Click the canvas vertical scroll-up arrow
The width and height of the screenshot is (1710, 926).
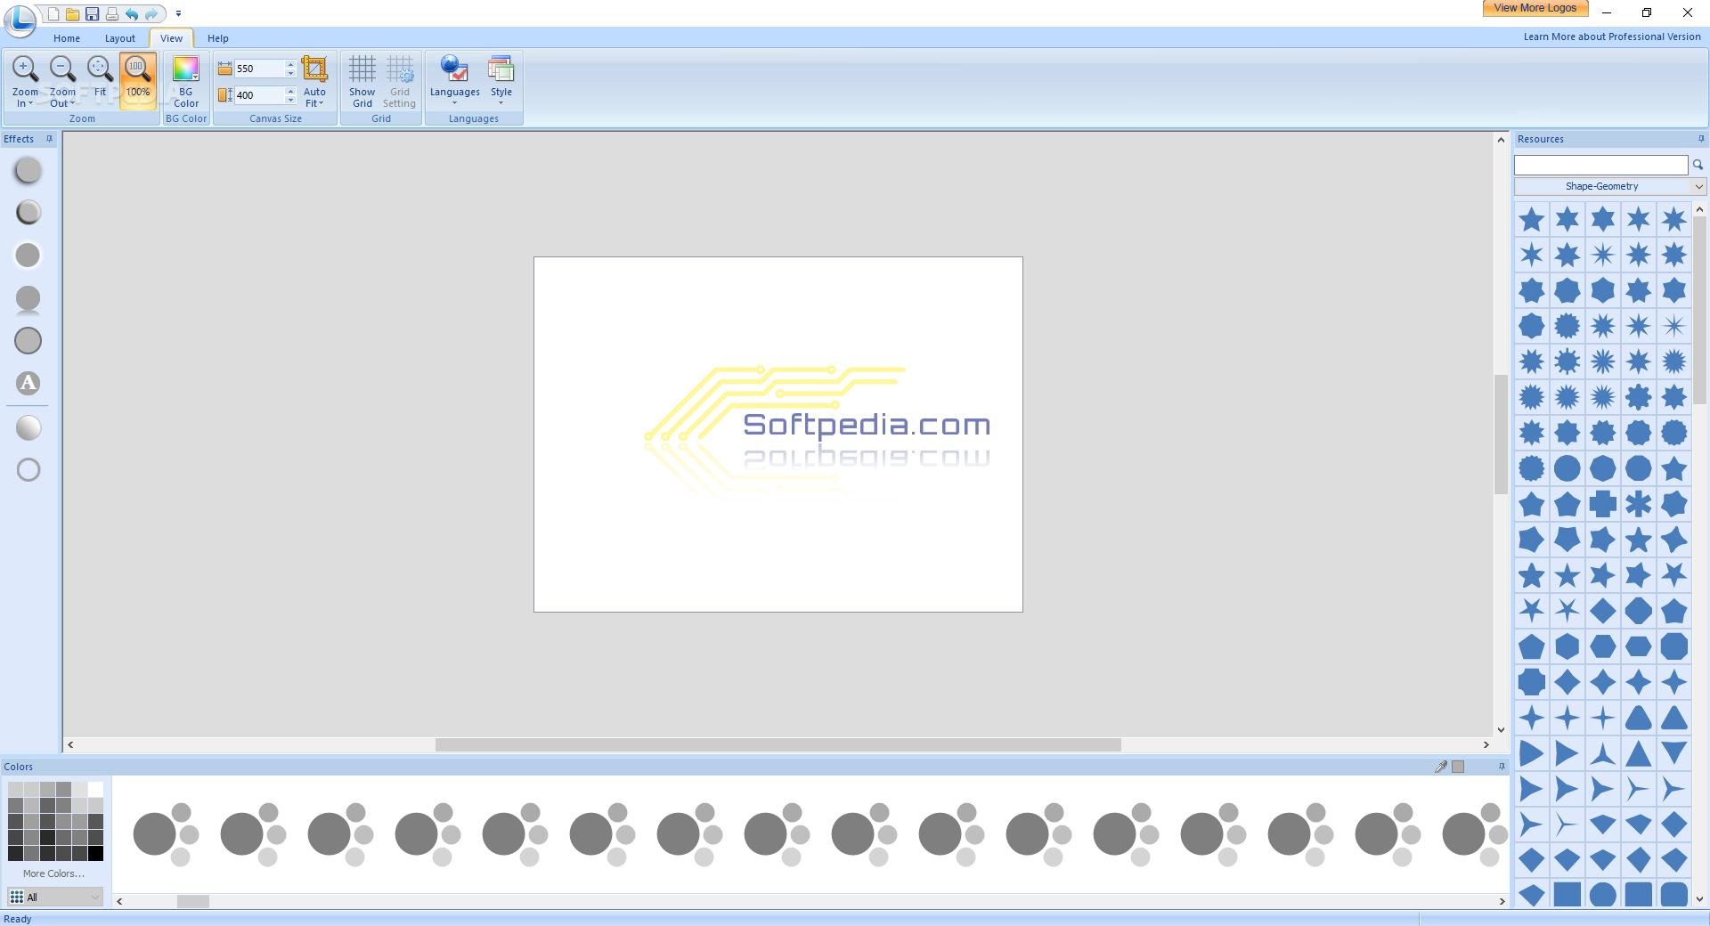click(x=1501, y=140)
